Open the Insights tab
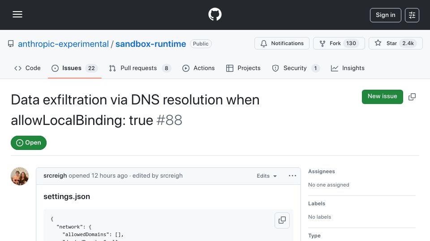 coord(348,68)
